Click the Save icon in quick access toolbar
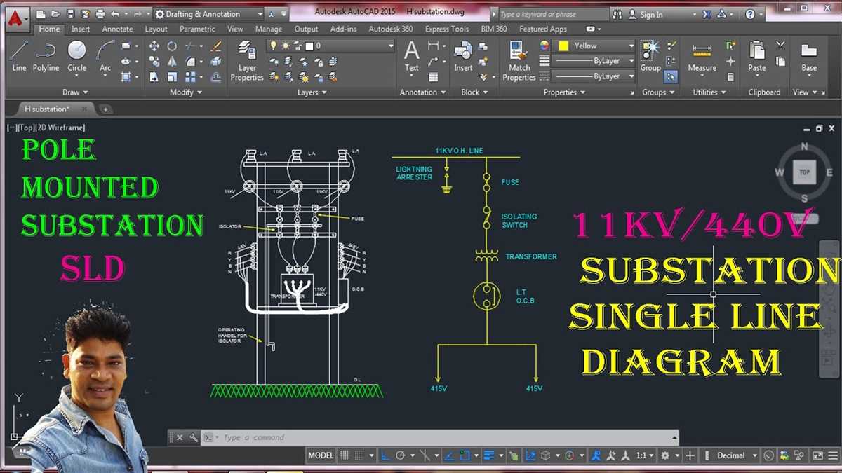Image resolution: width=842 pixels, height=473 pixels. (71, 13)
